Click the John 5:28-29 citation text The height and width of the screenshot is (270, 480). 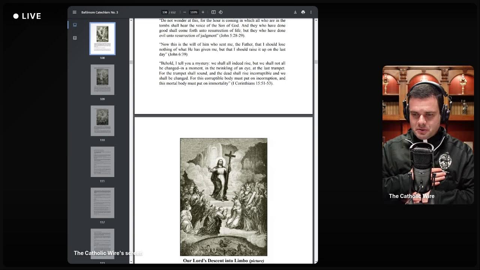coord(232,36)
